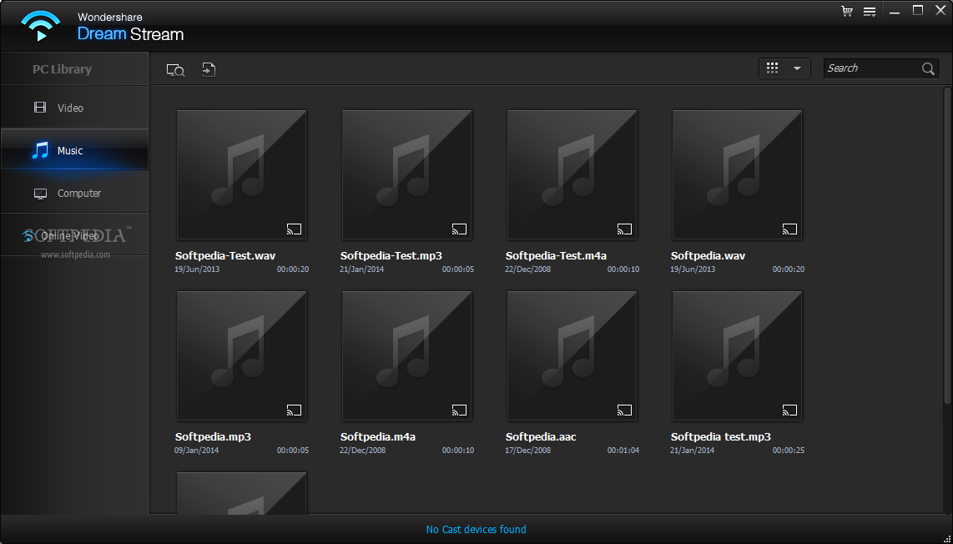Open the shopping cart icon
The width and height of the screenshot is (953, 544).
[847, 11]
